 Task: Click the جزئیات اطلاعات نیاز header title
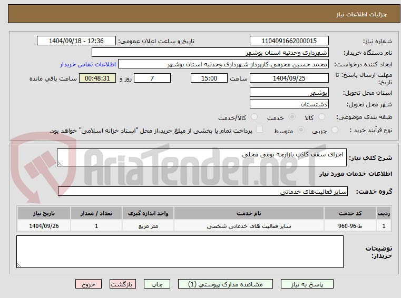pyautogui.click(x=361, y=14)
